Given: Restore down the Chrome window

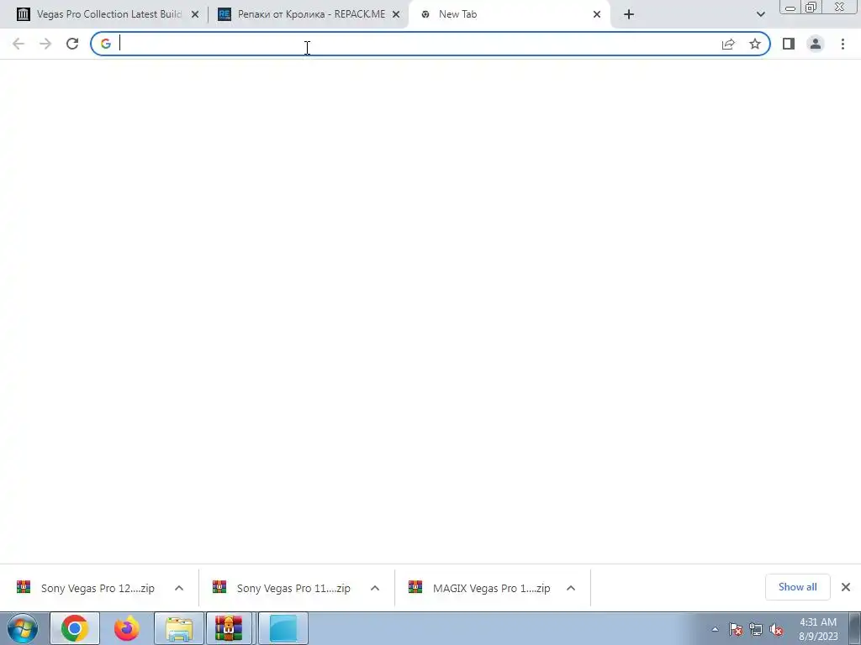Looking at the screenshot, I should (811, 7).
